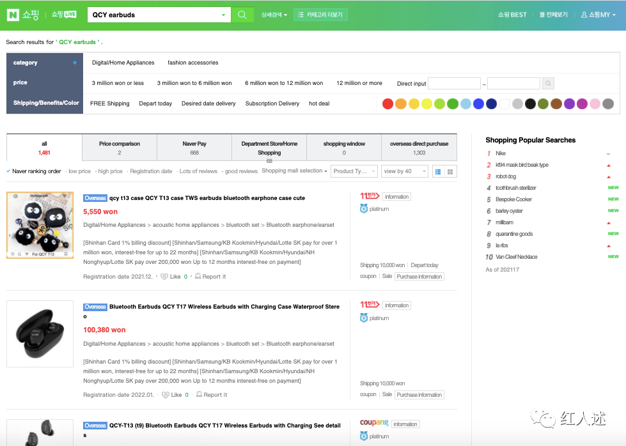Select the 'all' results tab
This screenshot has width=626, height=446.
(x=44, y=148)
